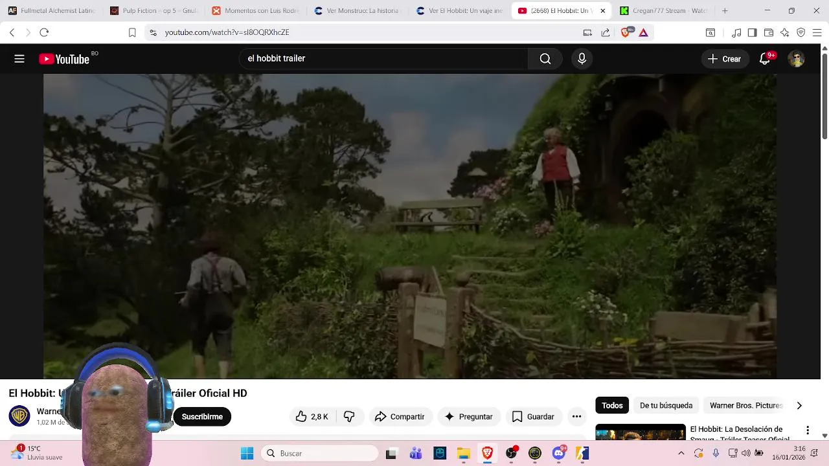Toggle the browser sidebar panel
Image resolution: width=829 pixels, height=466 pixels.
pyautogui.click(x=752, y=32)
